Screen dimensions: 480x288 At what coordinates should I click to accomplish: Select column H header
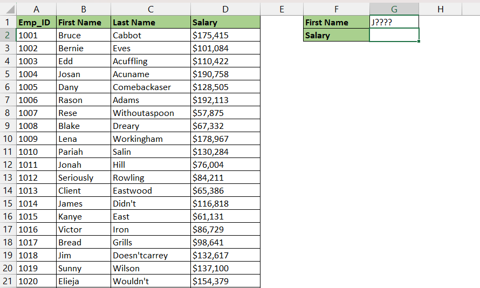pos(441,10)
